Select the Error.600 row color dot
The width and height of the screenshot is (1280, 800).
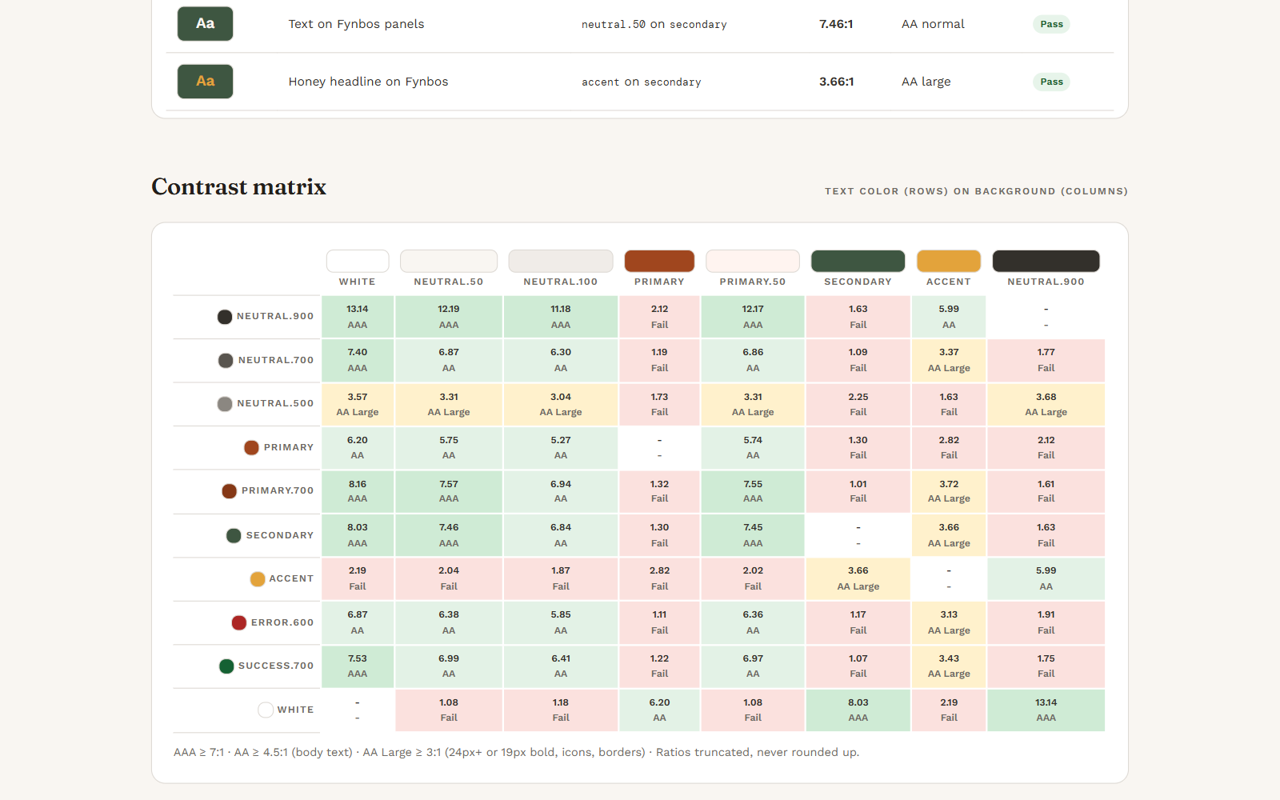tap(239, 623)
